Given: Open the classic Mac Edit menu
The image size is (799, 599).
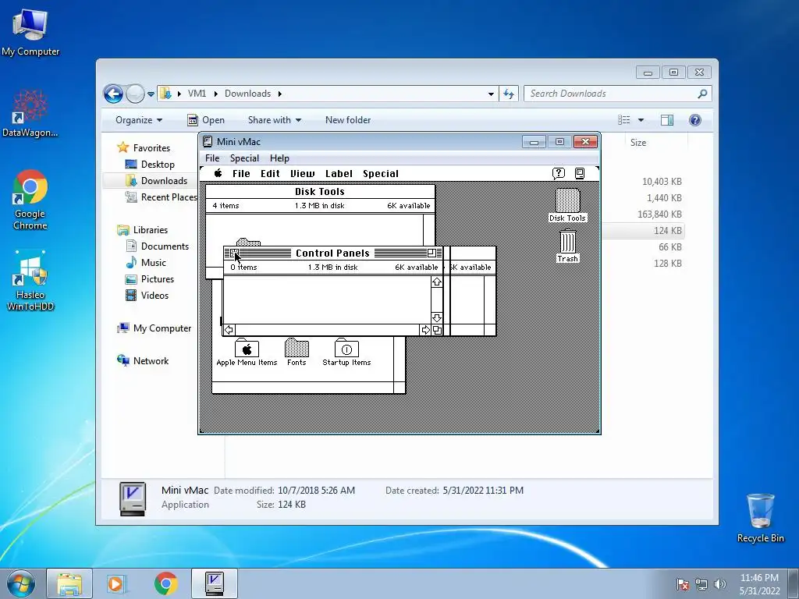Looking at the screenshot, I should tap(270, 174).
